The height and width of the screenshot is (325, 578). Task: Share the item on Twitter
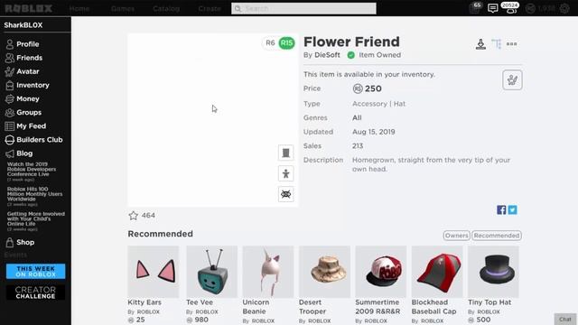(512, 209)
